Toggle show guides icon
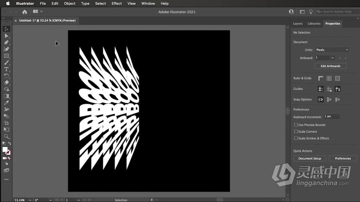This screenshot has width=360, height=202. pyautogui.click(x=321, y=89)
